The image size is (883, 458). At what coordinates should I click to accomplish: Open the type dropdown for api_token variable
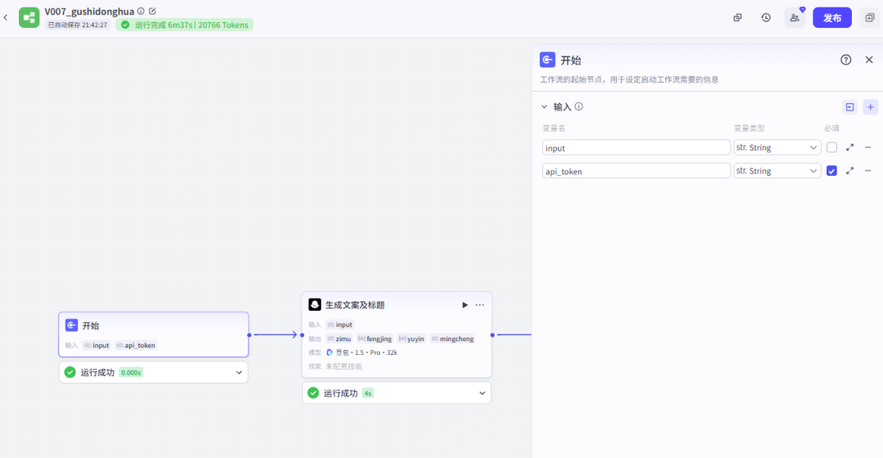tap(777, 171)
